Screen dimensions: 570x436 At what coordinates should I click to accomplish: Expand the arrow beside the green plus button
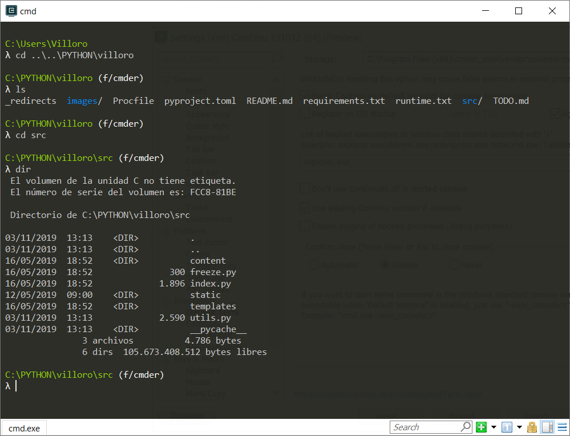[x=494, y=427]
